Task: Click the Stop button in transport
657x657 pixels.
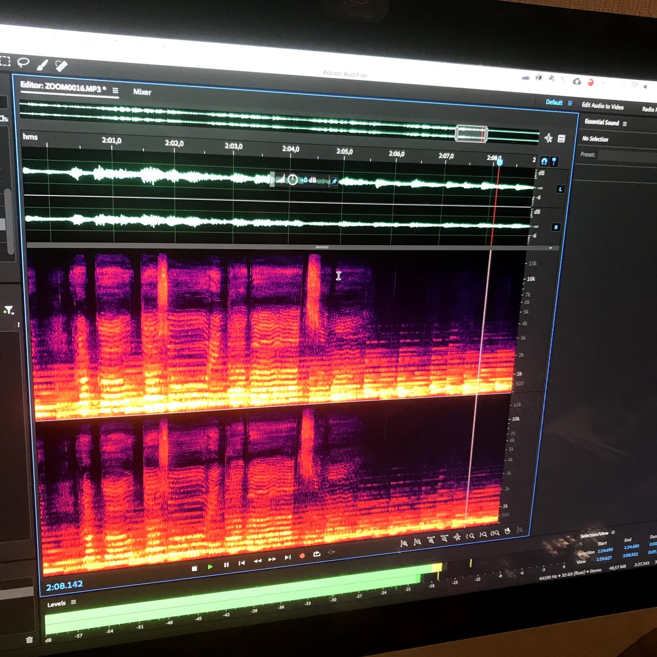Action: [x=194, y=568]
